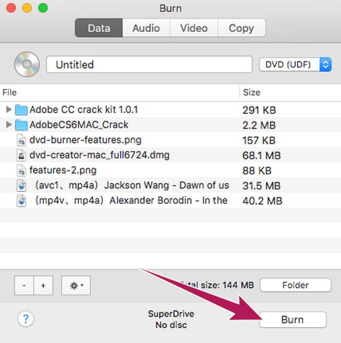The height and width of the screenshot is (343, 341).
Task: Close the Burn window
Action: [x=11, y=8]
